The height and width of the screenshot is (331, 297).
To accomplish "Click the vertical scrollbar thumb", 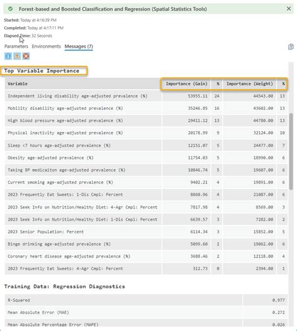I will [x=291, y=151].
